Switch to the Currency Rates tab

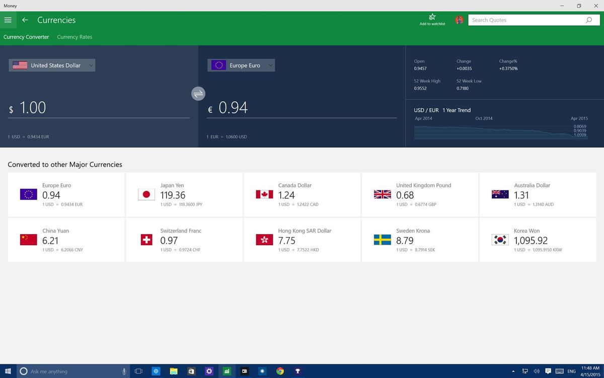[x=74, y=37]
